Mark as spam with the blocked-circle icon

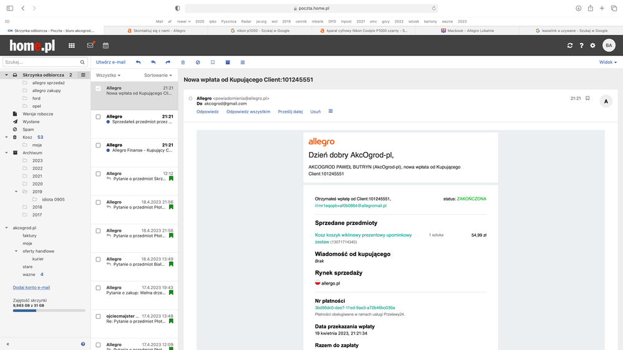(x=198, y=62)
